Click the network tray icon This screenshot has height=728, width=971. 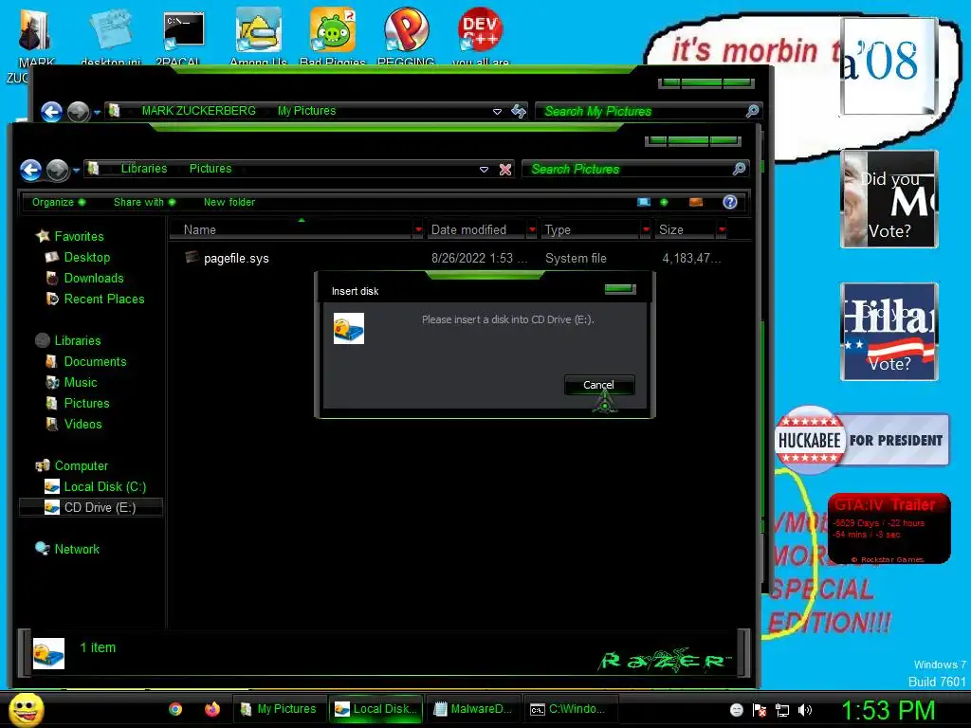coord(782,710)
